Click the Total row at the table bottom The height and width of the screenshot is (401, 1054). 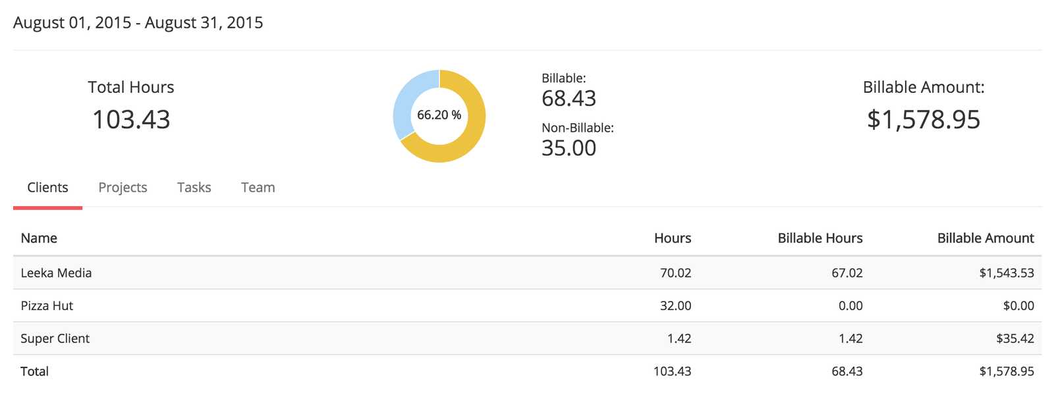[34, 371]
